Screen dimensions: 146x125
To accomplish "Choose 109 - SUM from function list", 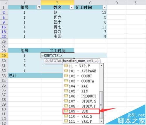I will pos(81,111).
